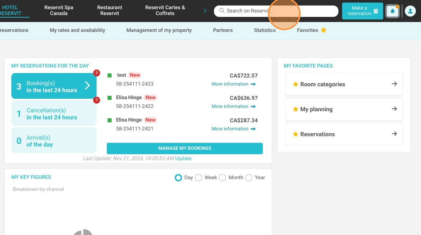Click the Breakdown by channel label
This screenshot has width=421, height=235.
(x=39, y=189)
